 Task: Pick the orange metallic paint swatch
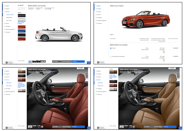click(22, 27)
